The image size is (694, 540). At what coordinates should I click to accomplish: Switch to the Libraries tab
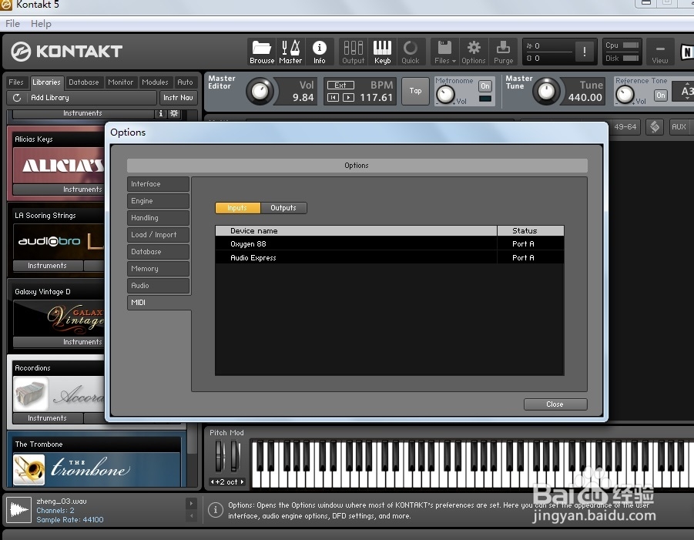46,82
